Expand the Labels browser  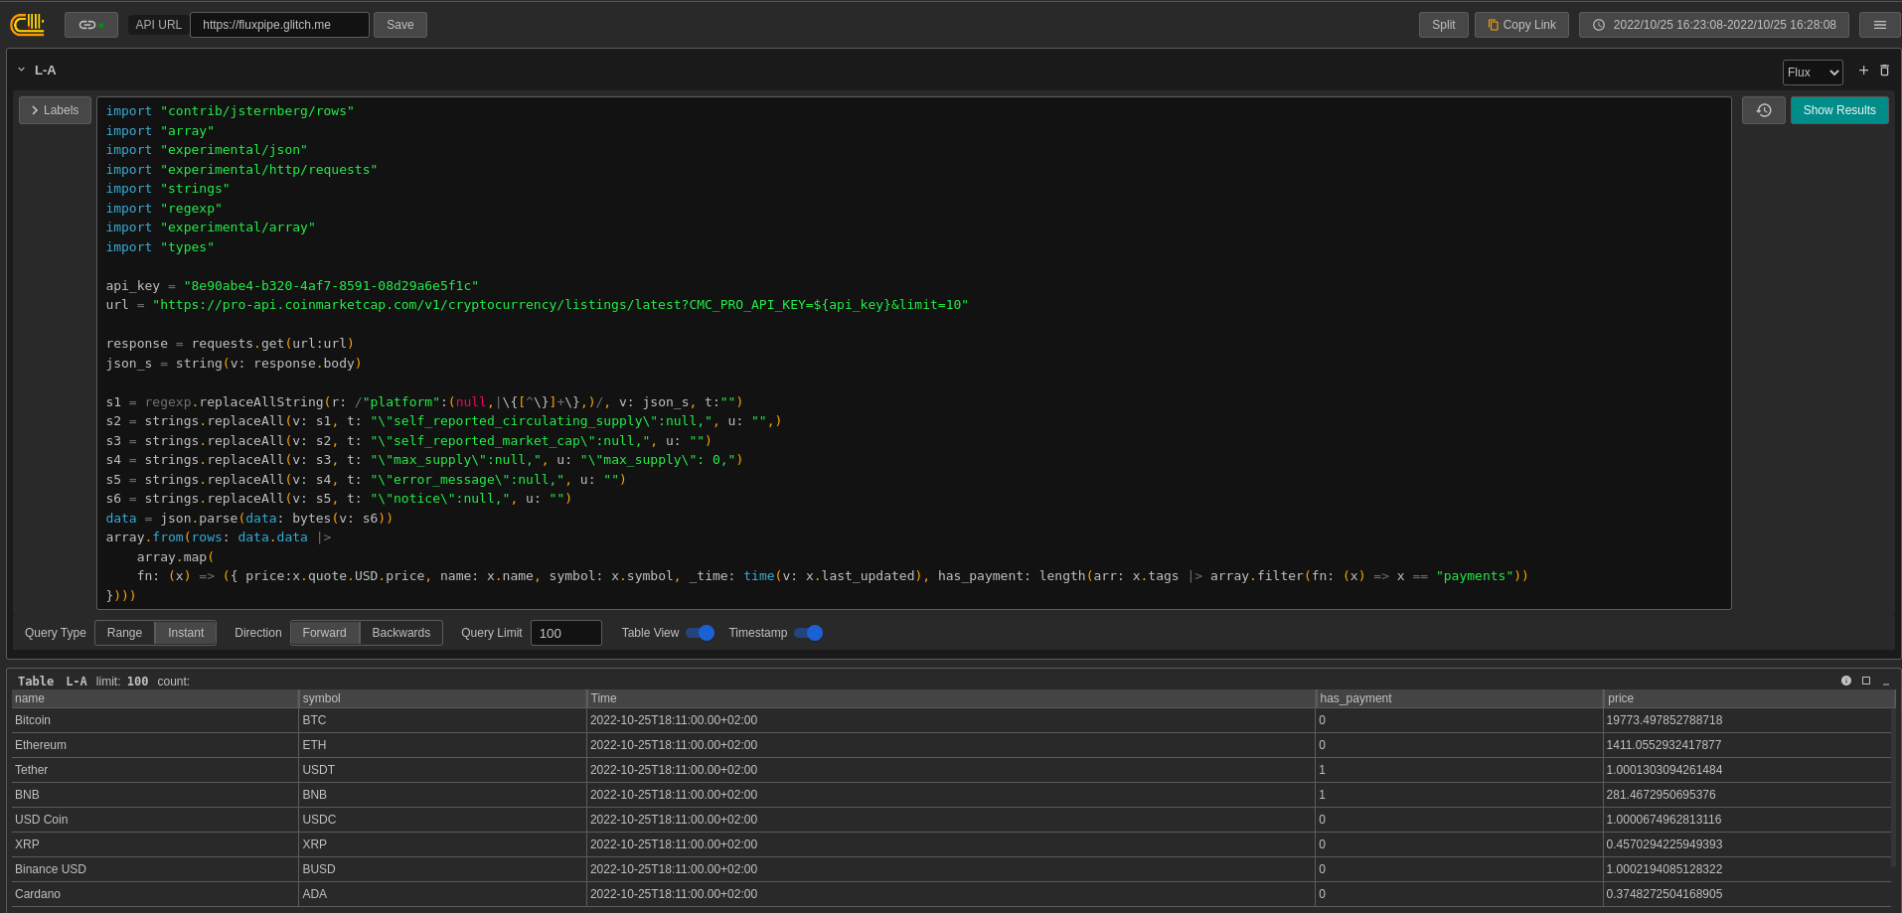tap(55, 110)
